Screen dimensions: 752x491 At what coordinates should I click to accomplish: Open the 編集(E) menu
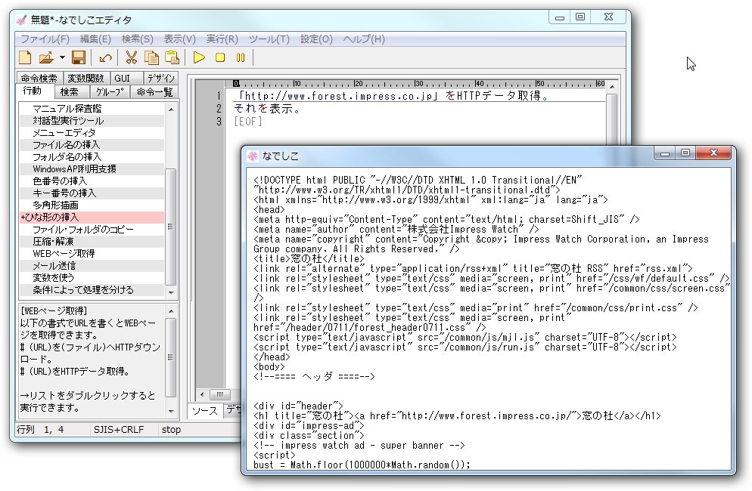[x=95, y=39]
